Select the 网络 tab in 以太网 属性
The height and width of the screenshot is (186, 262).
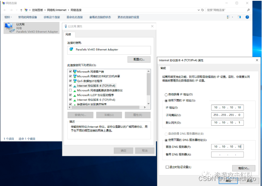click(69, 34)
